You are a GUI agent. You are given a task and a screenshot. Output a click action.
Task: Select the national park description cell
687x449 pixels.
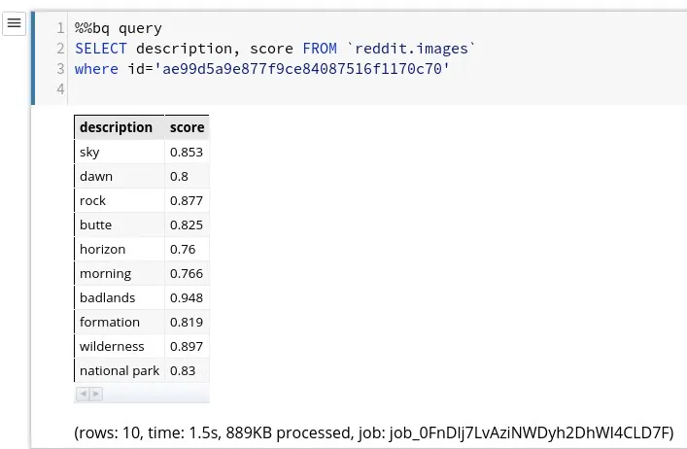119,370
